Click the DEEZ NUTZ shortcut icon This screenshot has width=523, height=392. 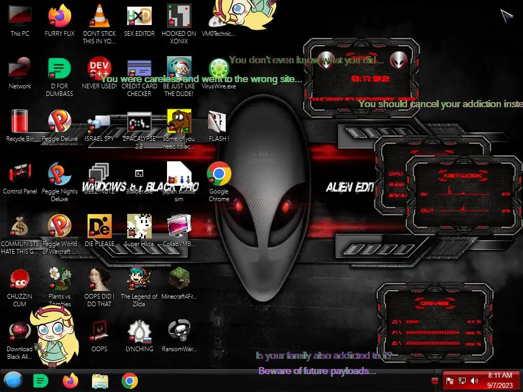100,174
